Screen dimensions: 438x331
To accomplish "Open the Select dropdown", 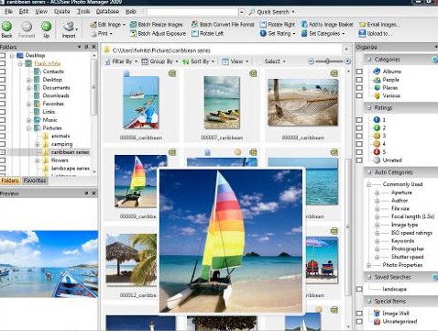I will tap(275, 61).
